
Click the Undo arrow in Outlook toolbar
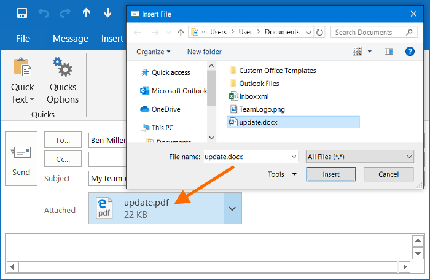click(44, 13)
